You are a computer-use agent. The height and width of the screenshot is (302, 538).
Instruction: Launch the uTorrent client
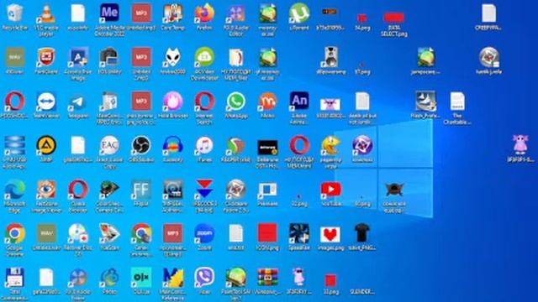(x=299, y=13)
